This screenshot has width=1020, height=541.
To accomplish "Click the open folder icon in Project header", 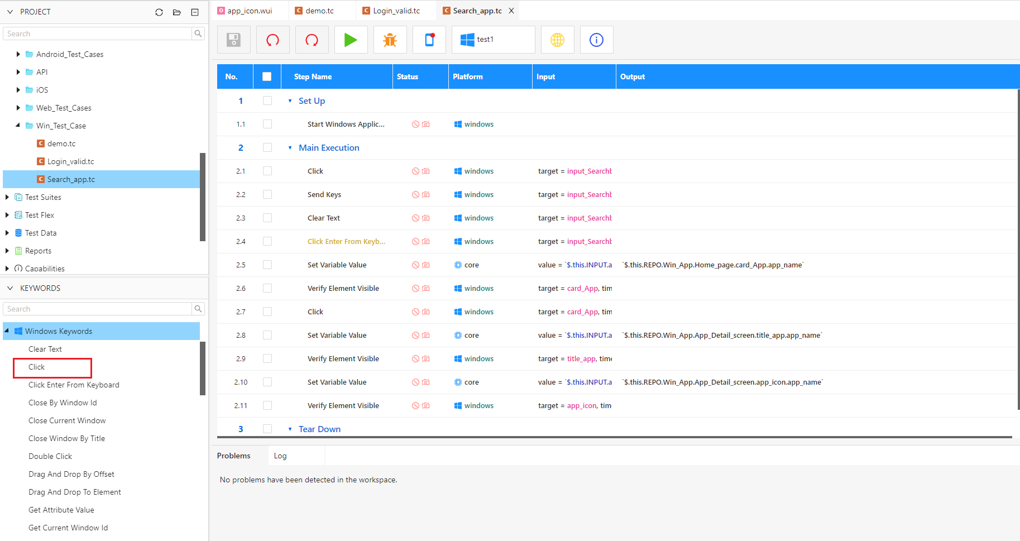I will [x=177, y=12].
